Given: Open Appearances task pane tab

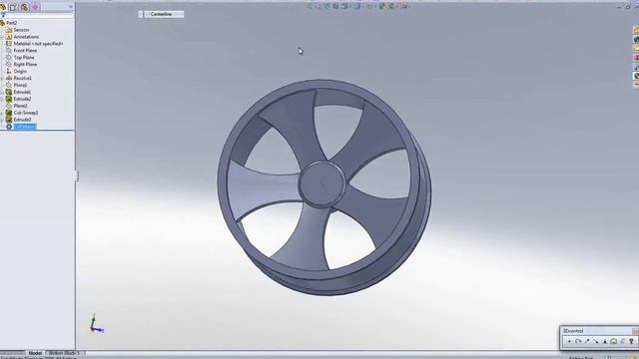Looking at the screenshot, I should (x=636, y=76).
